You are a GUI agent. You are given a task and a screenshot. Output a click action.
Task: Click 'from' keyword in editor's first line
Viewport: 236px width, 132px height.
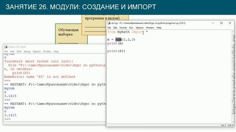111,32
